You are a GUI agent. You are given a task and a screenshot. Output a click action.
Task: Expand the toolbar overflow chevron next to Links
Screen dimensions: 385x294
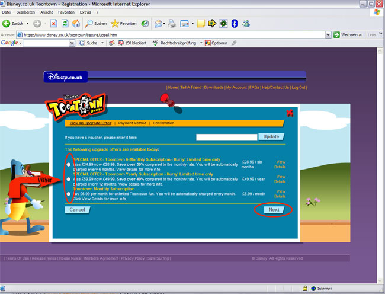pos(381,33)
